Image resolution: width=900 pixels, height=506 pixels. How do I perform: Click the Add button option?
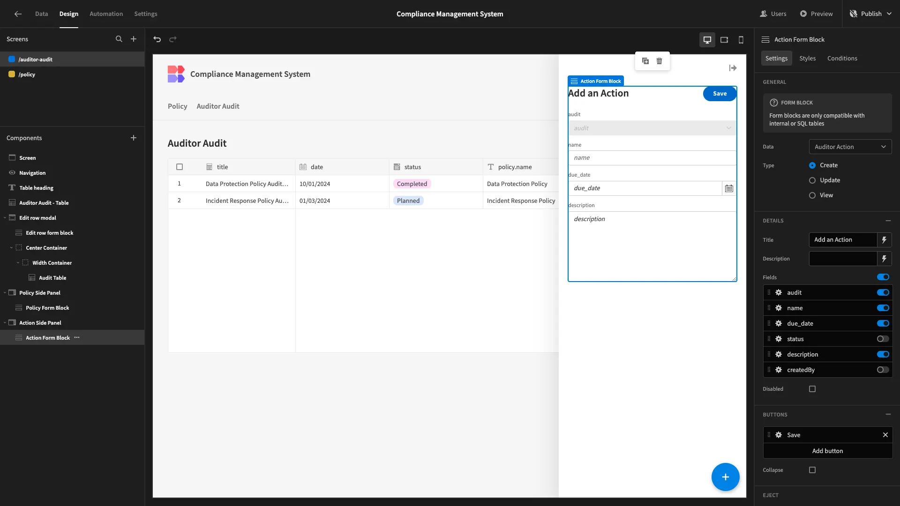tap(828, 451)
